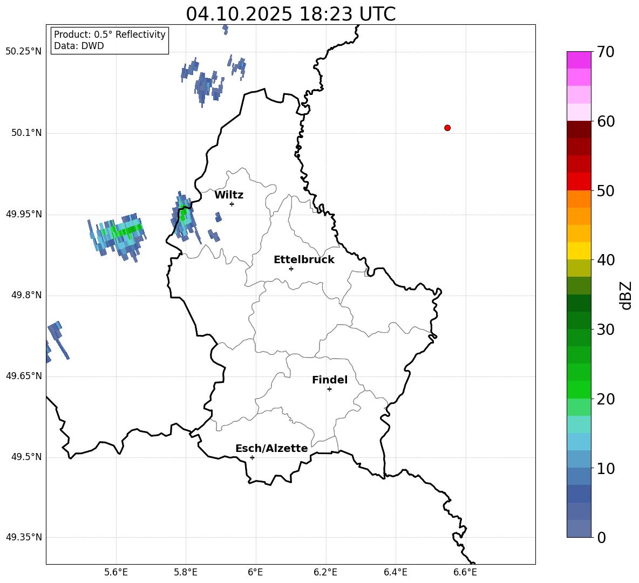Click the bright red colorbar swatch above 50
639x583 pixels.
point(579,182)
